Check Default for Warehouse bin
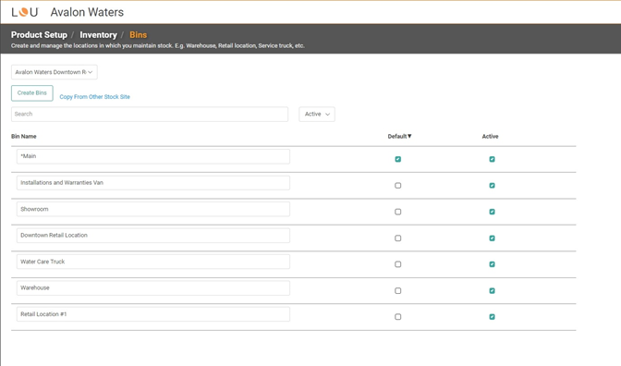This screenshot has width=621, height=366. point(398,291)
